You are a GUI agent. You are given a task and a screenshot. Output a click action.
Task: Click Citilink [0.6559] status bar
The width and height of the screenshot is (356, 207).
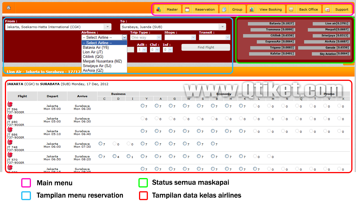[x=269, y=36]
